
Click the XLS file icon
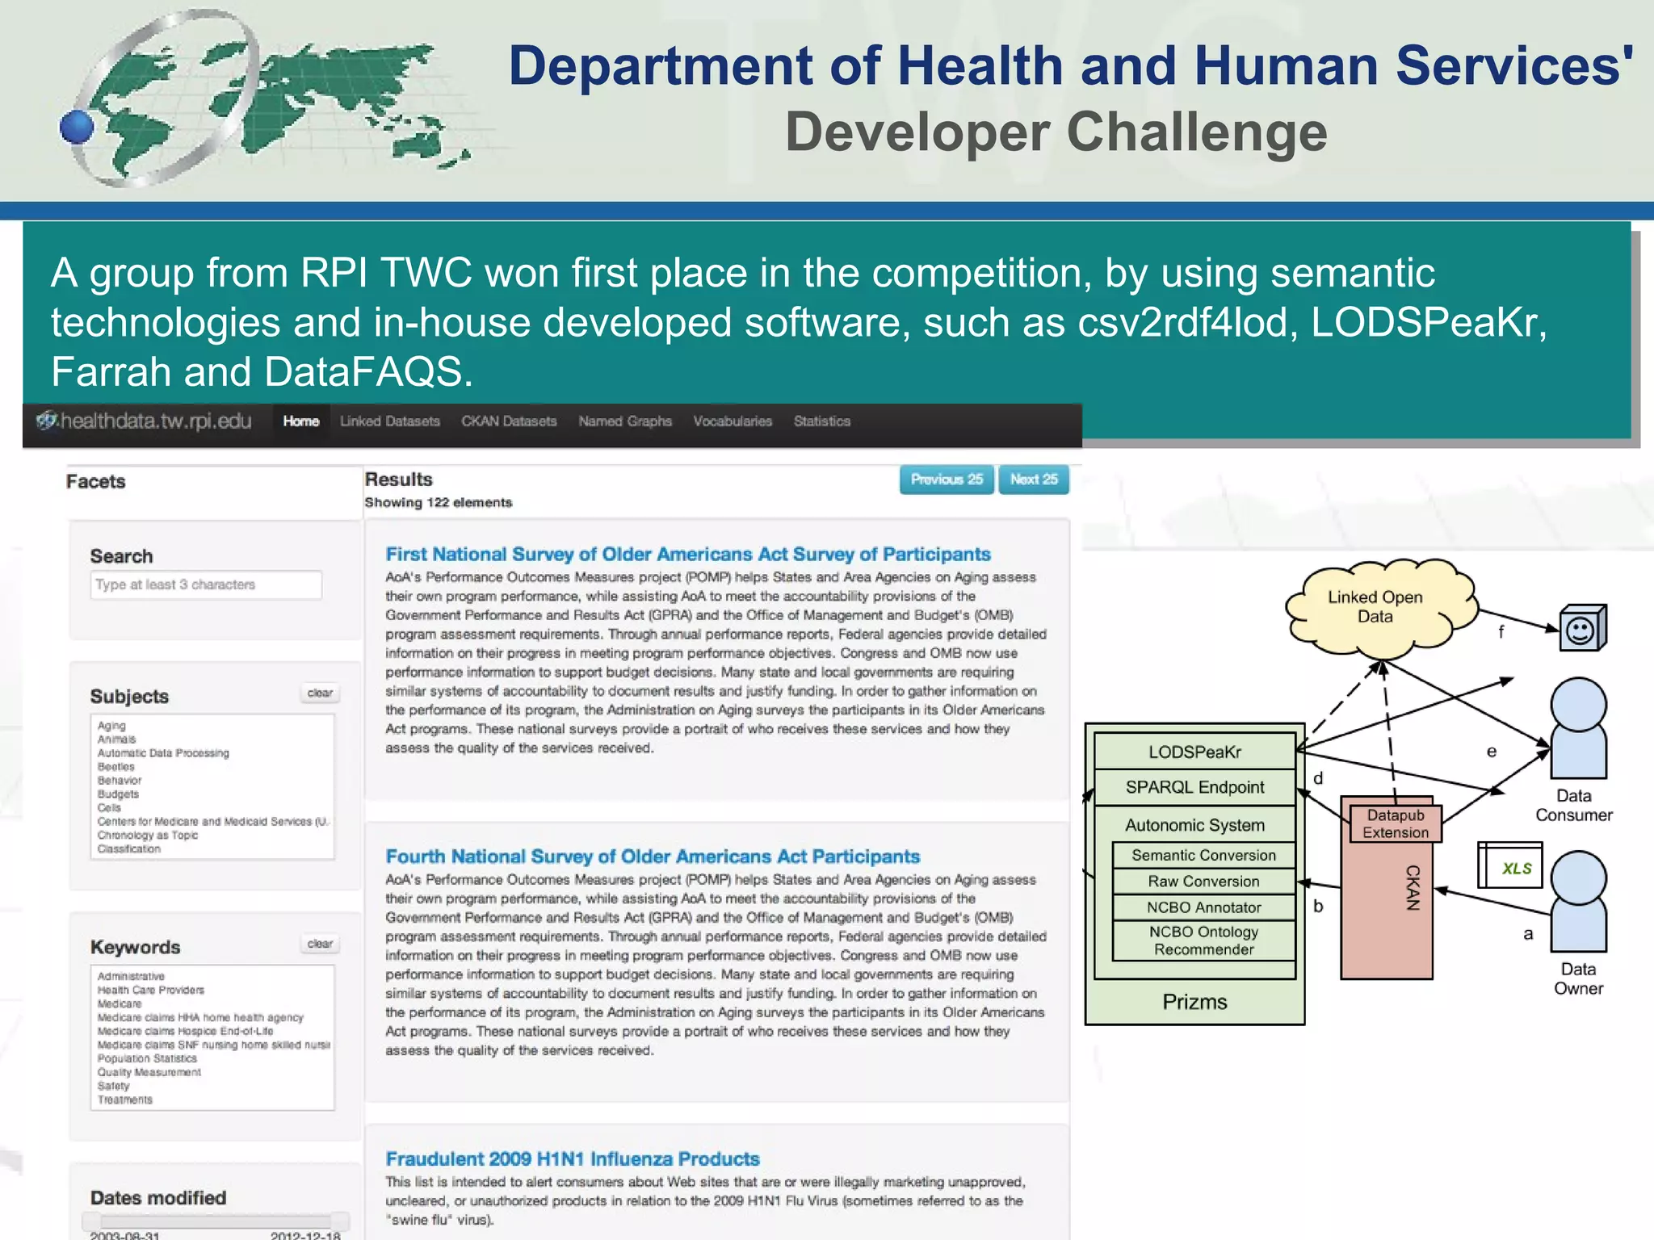pyautogui.click(x=1510, y=865)
